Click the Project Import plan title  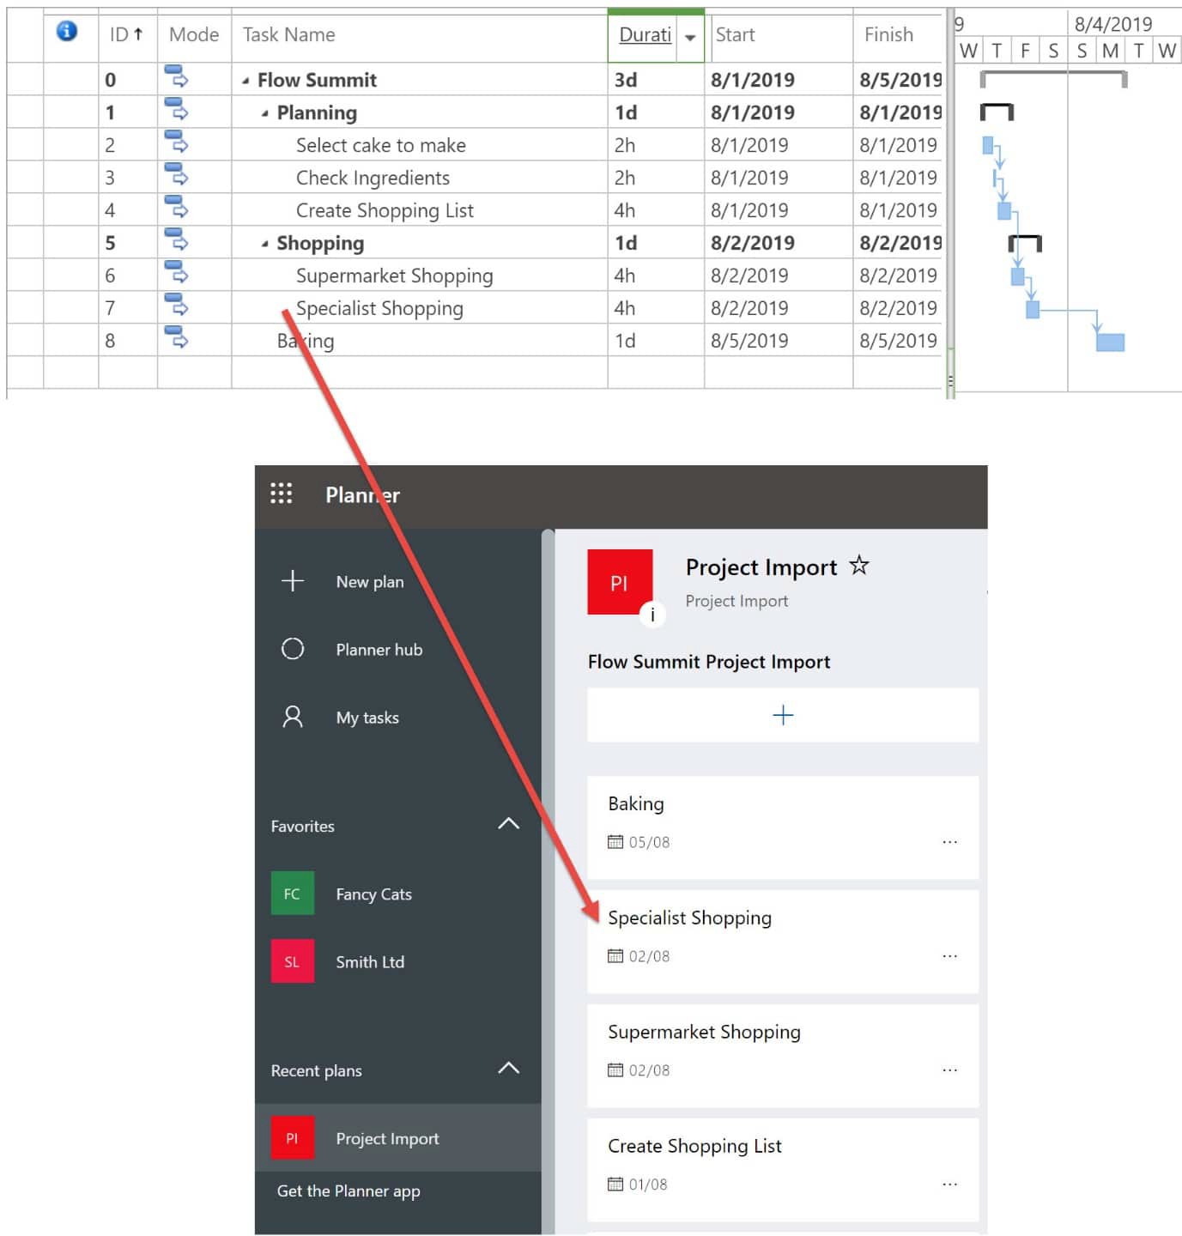pos(761,567)
